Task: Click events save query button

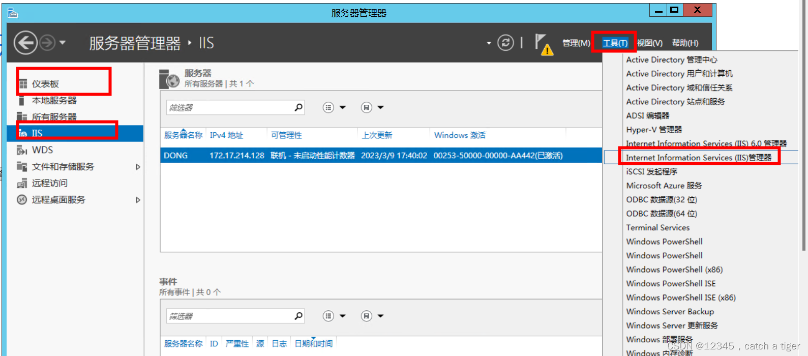Action: pyautogui.click(x=366, y=316)
